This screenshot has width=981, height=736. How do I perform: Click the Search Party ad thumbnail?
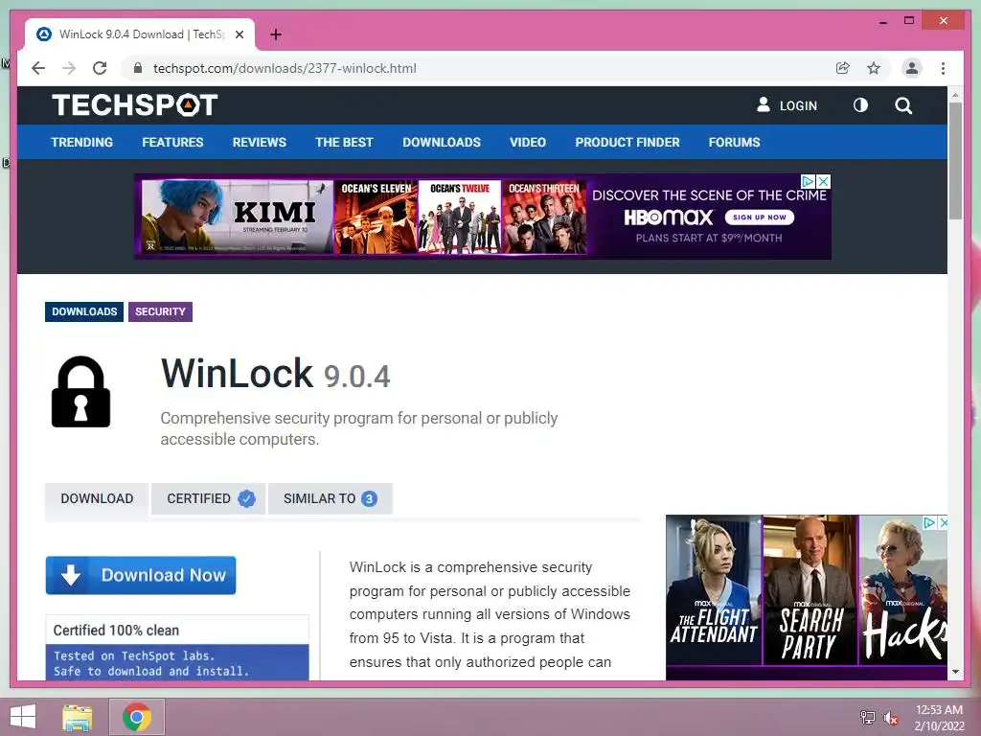[810, 590]
